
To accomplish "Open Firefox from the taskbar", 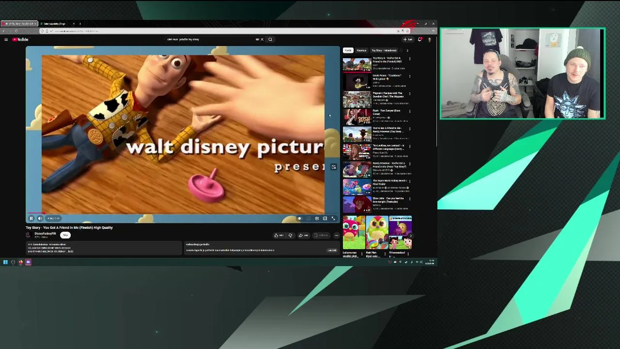I will tap(20, 262).
